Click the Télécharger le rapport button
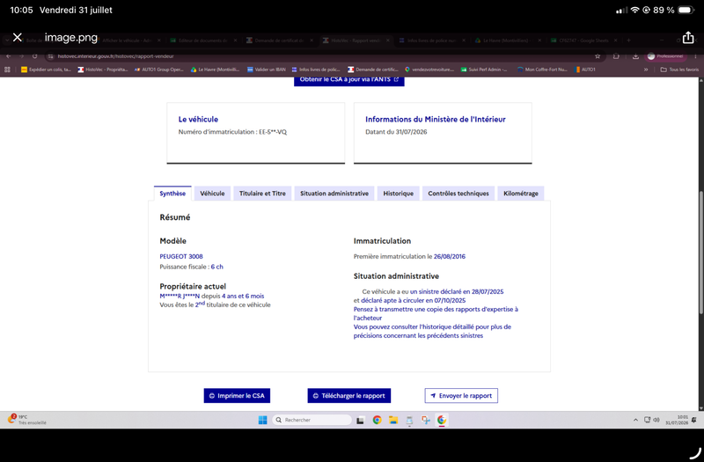Screen dimensions: 704x462 click(x=348, y=395)
